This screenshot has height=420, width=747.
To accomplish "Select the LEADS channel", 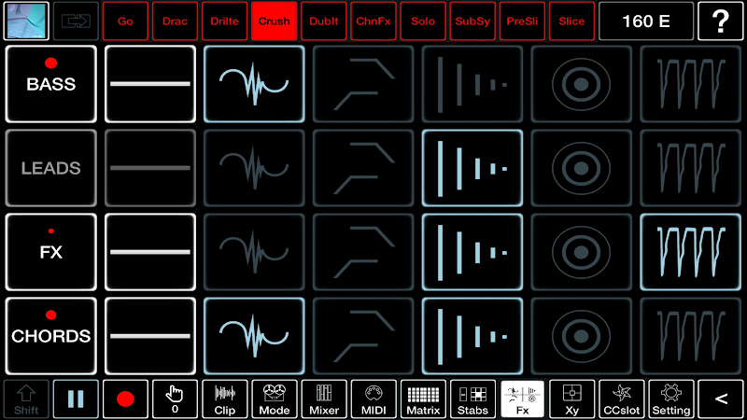I will (51, 168).
